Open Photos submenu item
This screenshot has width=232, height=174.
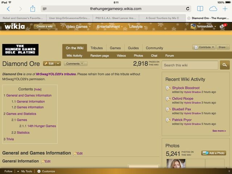[x=138, y=55]
